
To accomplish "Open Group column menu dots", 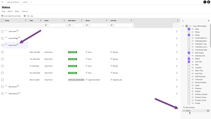I will (26, 20).
